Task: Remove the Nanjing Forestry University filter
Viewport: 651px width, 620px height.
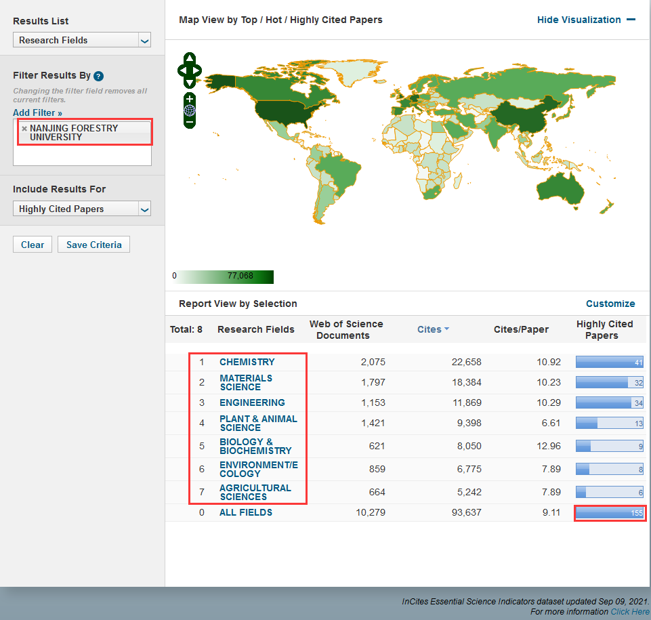Action: pos(24,128)
